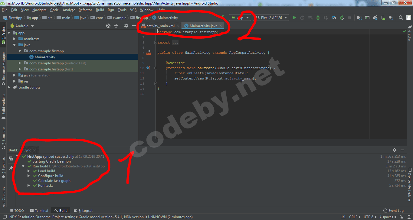Open the Refactor menu

(85, 10)
